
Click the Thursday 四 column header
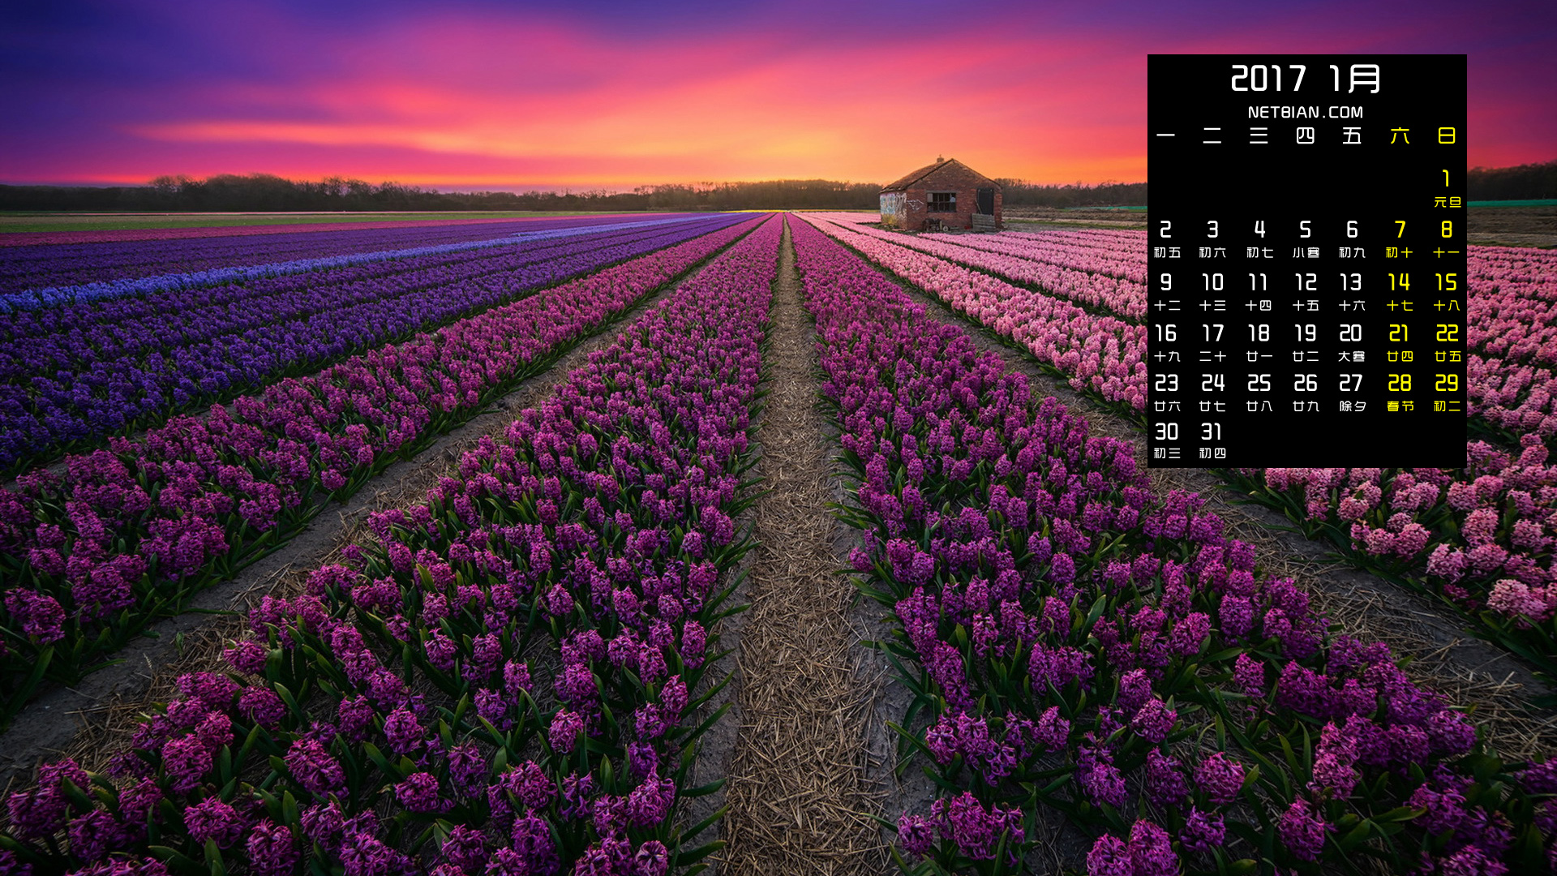1305,135
